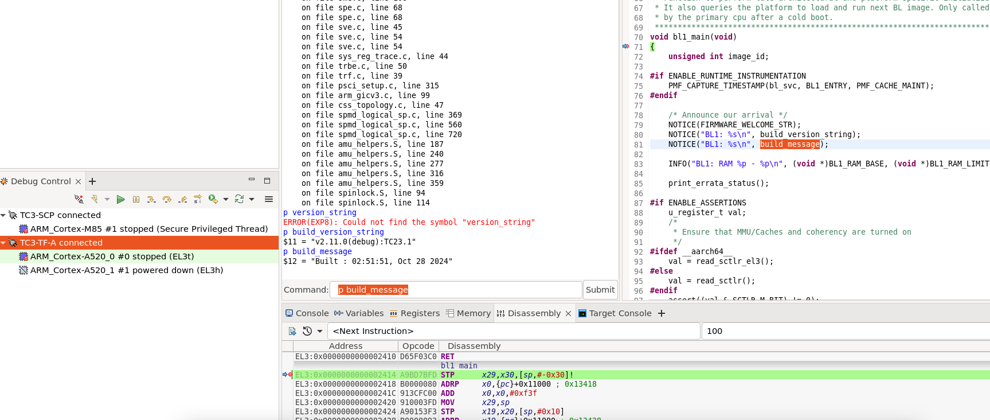Collapse the TC3-SCP connected tree node

(3, 215)
